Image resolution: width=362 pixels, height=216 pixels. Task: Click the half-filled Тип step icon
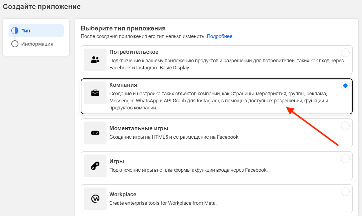click(x=15, y=31)
